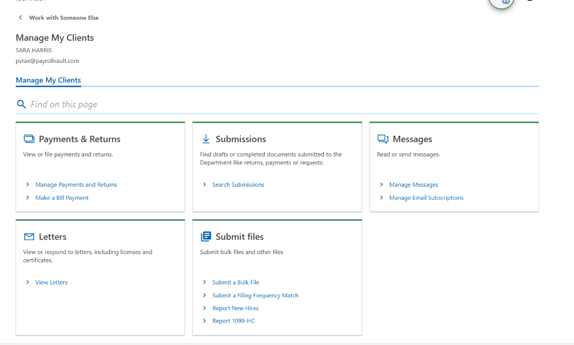Select the Manage My Clients tab
The image size is (574, 345).
(48, 80)
